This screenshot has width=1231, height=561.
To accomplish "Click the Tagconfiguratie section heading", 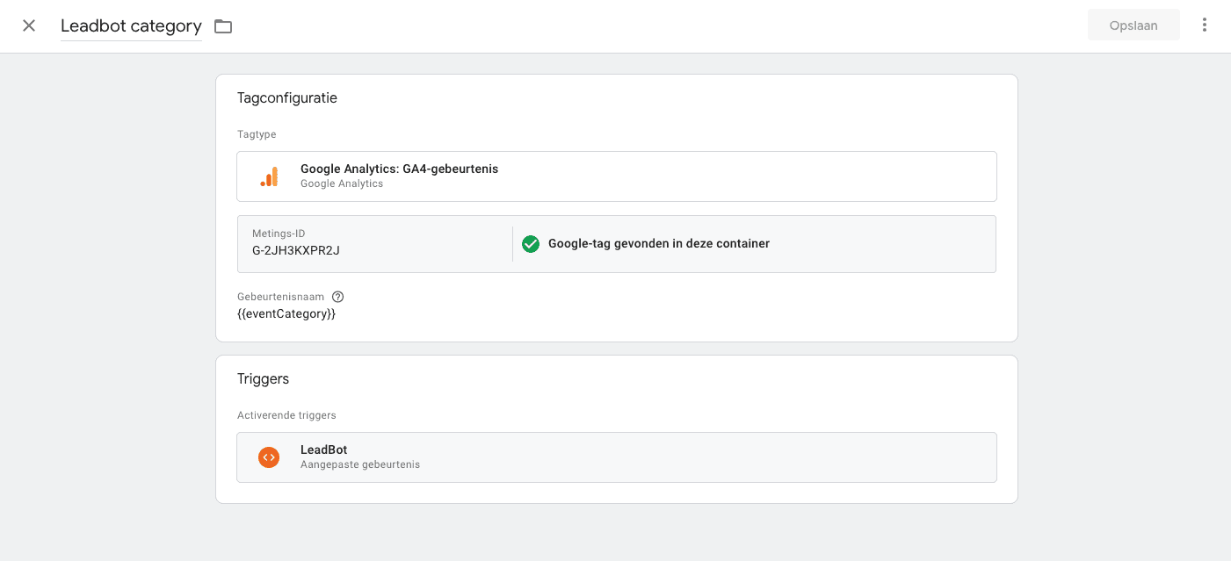I will coord(287,98).
